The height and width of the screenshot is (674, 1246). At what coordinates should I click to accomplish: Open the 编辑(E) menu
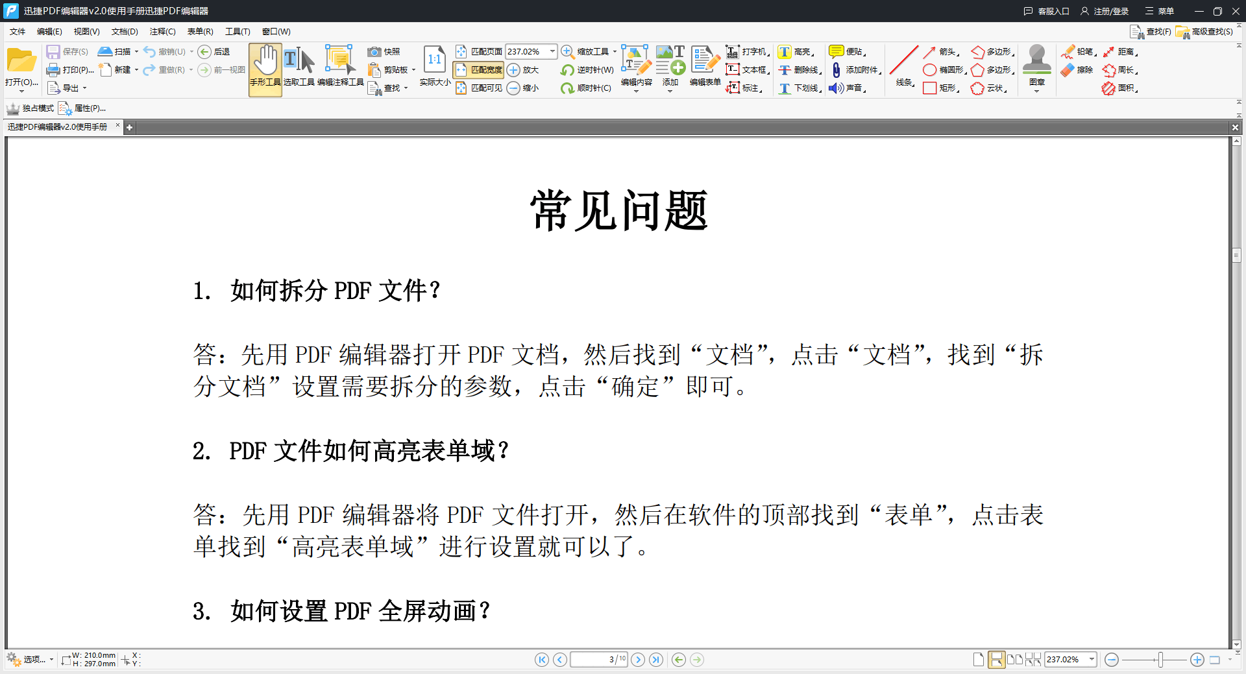(x=49, y=31)
